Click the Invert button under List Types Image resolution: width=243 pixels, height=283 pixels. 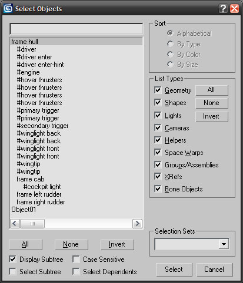211,116
